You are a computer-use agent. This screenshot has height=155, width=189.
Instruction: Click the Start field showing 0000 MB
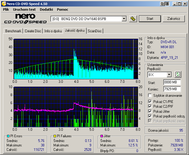(172, 82)
